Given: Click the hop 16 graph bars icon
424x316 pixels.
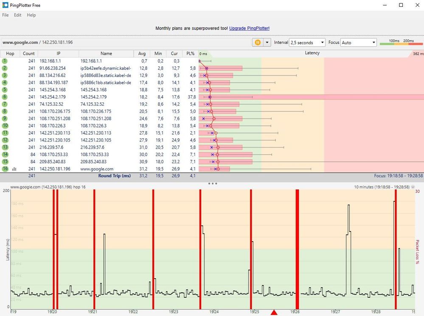Looking at the screenshot, I should click(14, 169).
